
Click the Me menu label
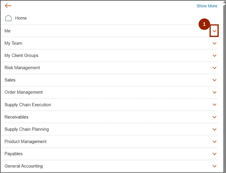pos(8,30)
